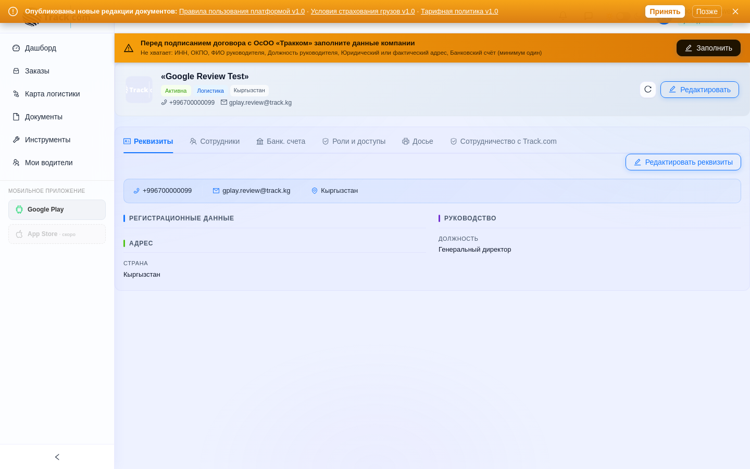The width and height of the screenshot is (750, 469).
Task: Click the company logo thumbnail
Action: pyautogui.click(x=139, y=90)
